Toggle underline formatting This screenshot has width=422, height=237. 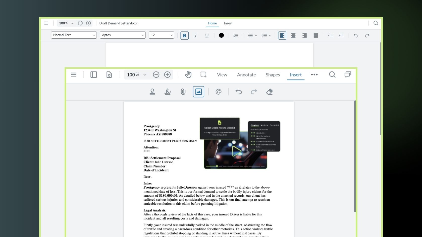207,35
